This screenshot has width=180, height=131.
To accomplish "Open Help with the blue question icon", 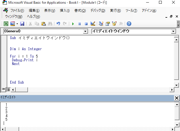I will (x=129, y=24).
